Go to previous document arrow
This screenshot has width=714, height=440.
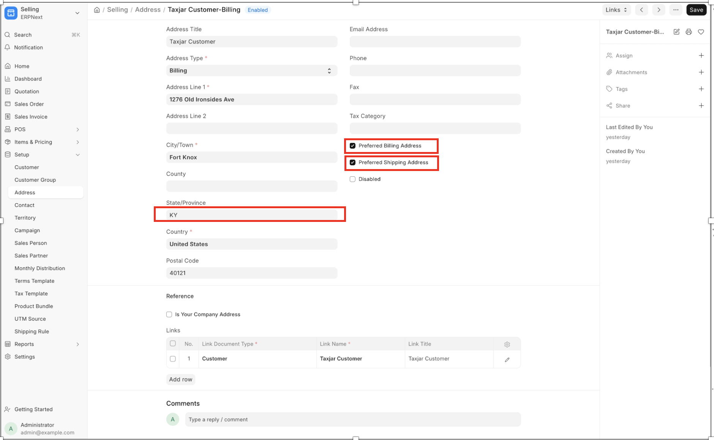641,10
